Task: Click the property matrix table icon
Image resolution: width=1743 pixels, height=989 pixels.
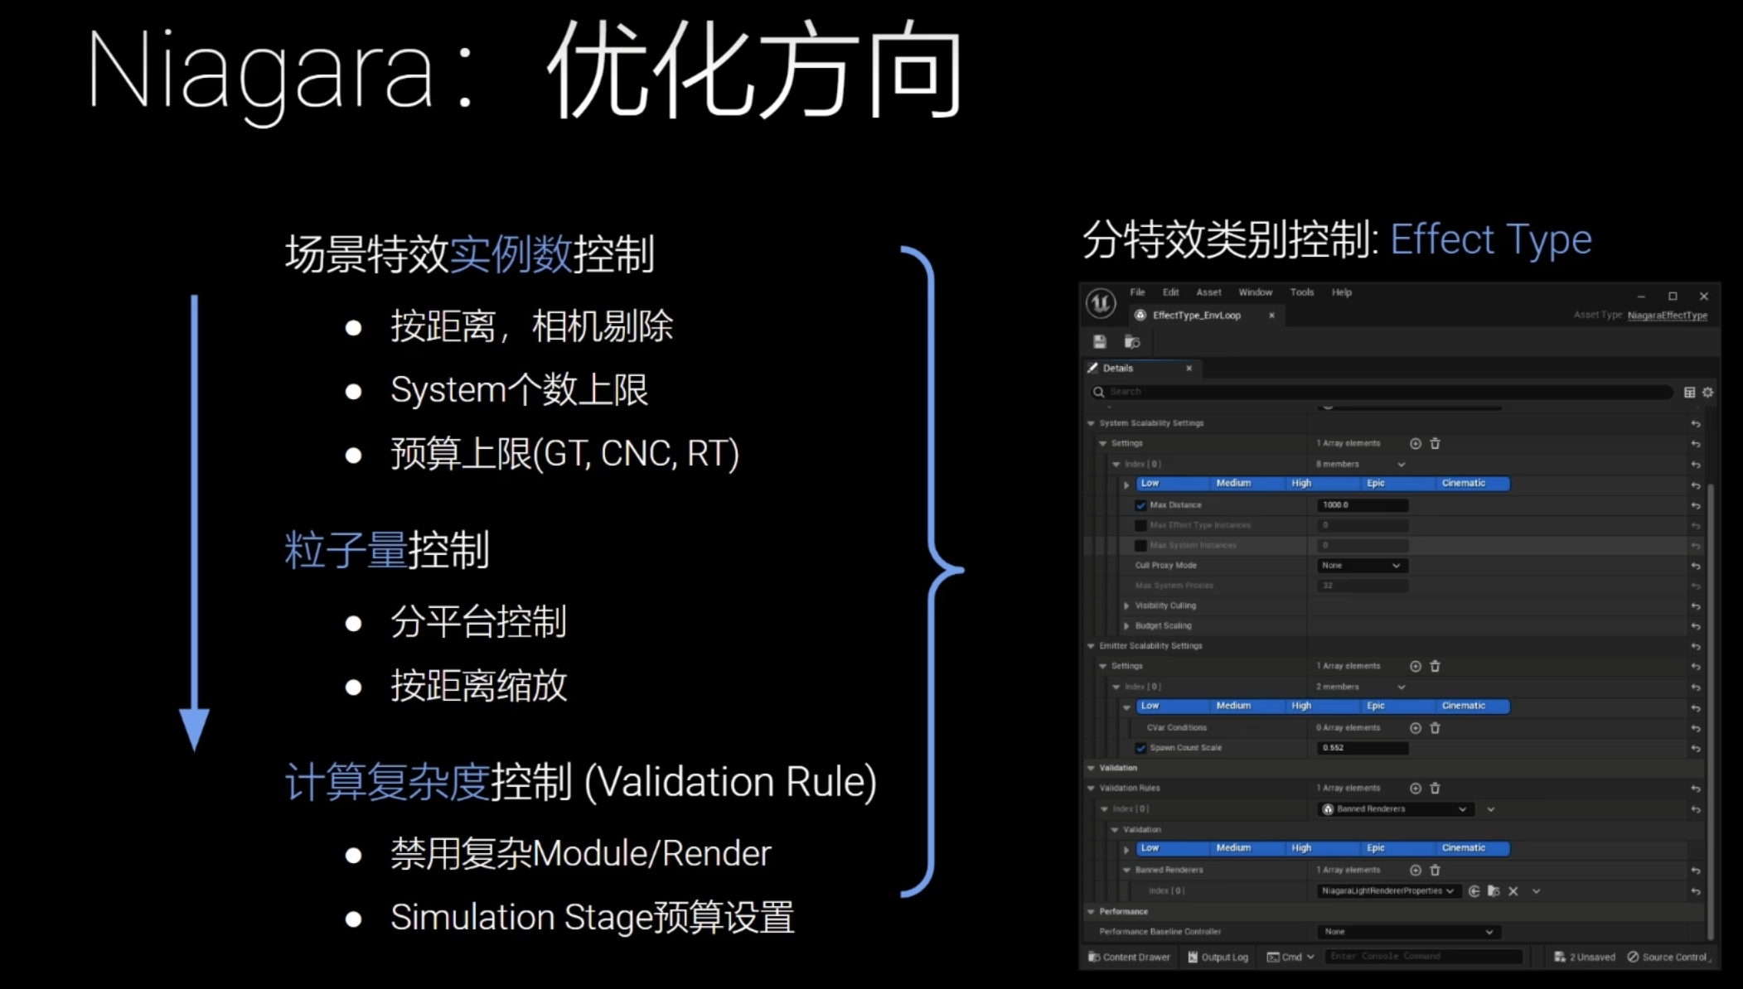Action: tap(1689, 393)
